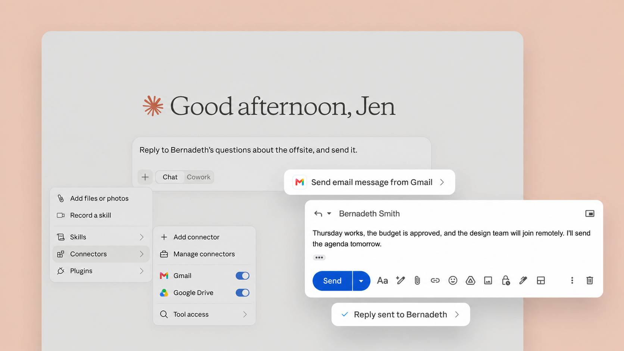Insert a link with the chain icon
The height and width of the screenshot is (351, 624).
tap(435, 281)
